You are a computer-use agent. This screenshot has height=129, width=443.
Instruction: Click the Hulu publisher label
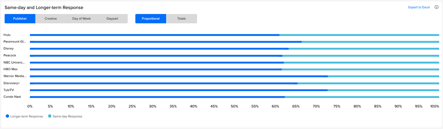click(7, 35)
